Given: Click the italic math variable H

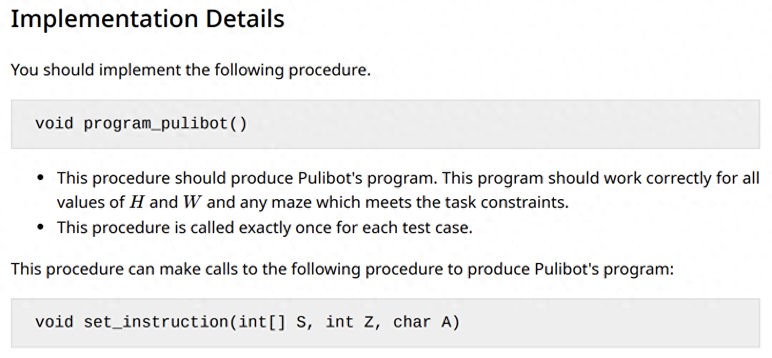Looking at the screenshot, I should (x=136, y=203).
